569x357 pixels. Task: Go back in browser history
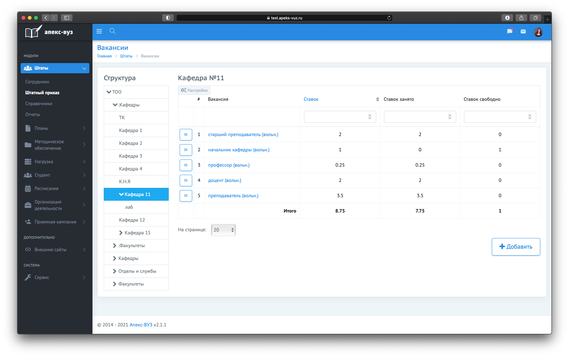(x=46, y=18)
